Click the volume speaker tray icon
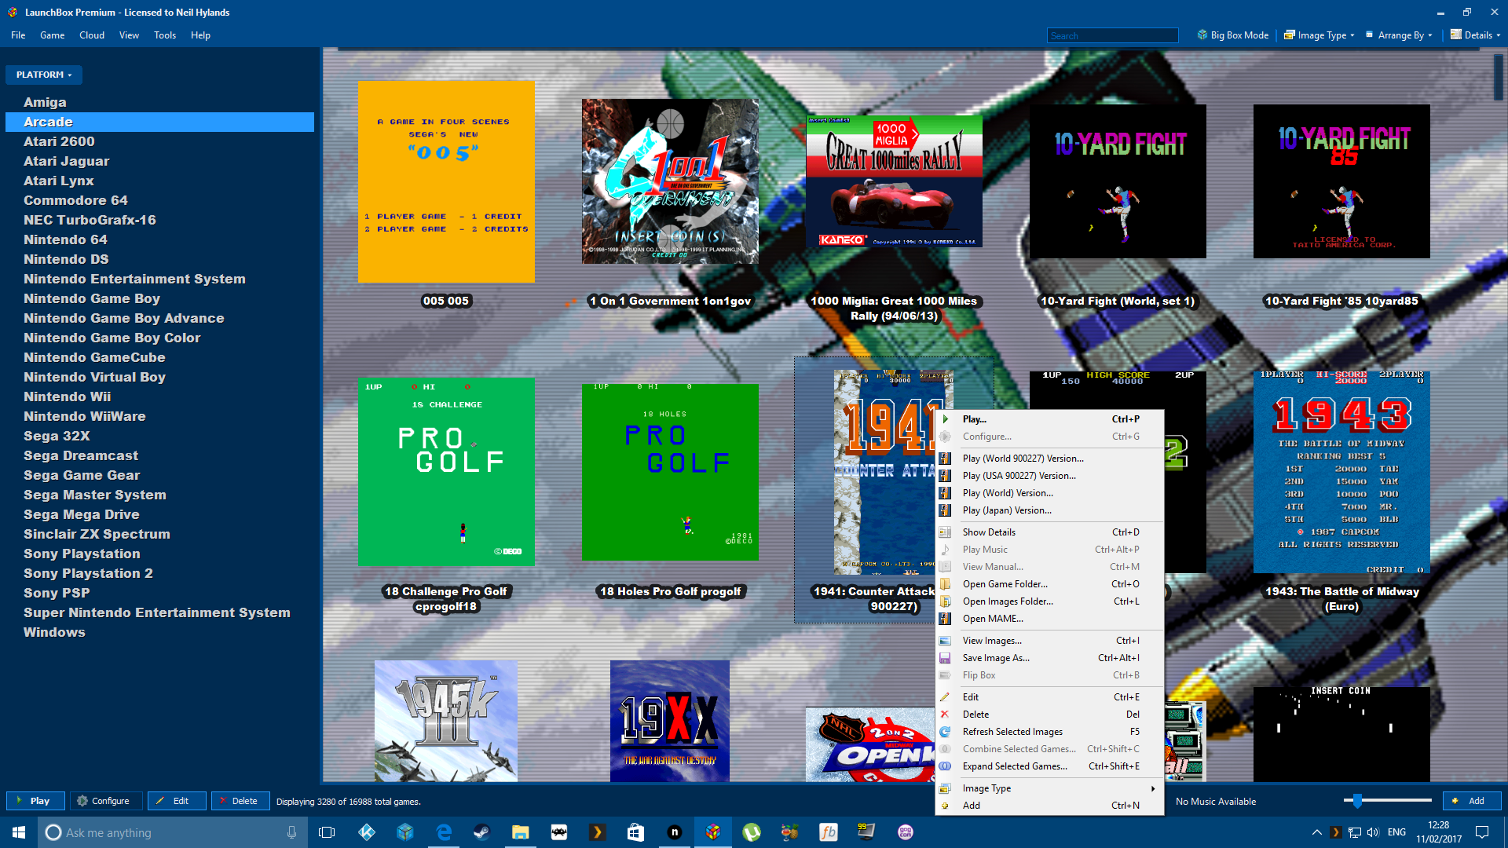This screenshot has width=1508, height=848. pos(1373,832)
